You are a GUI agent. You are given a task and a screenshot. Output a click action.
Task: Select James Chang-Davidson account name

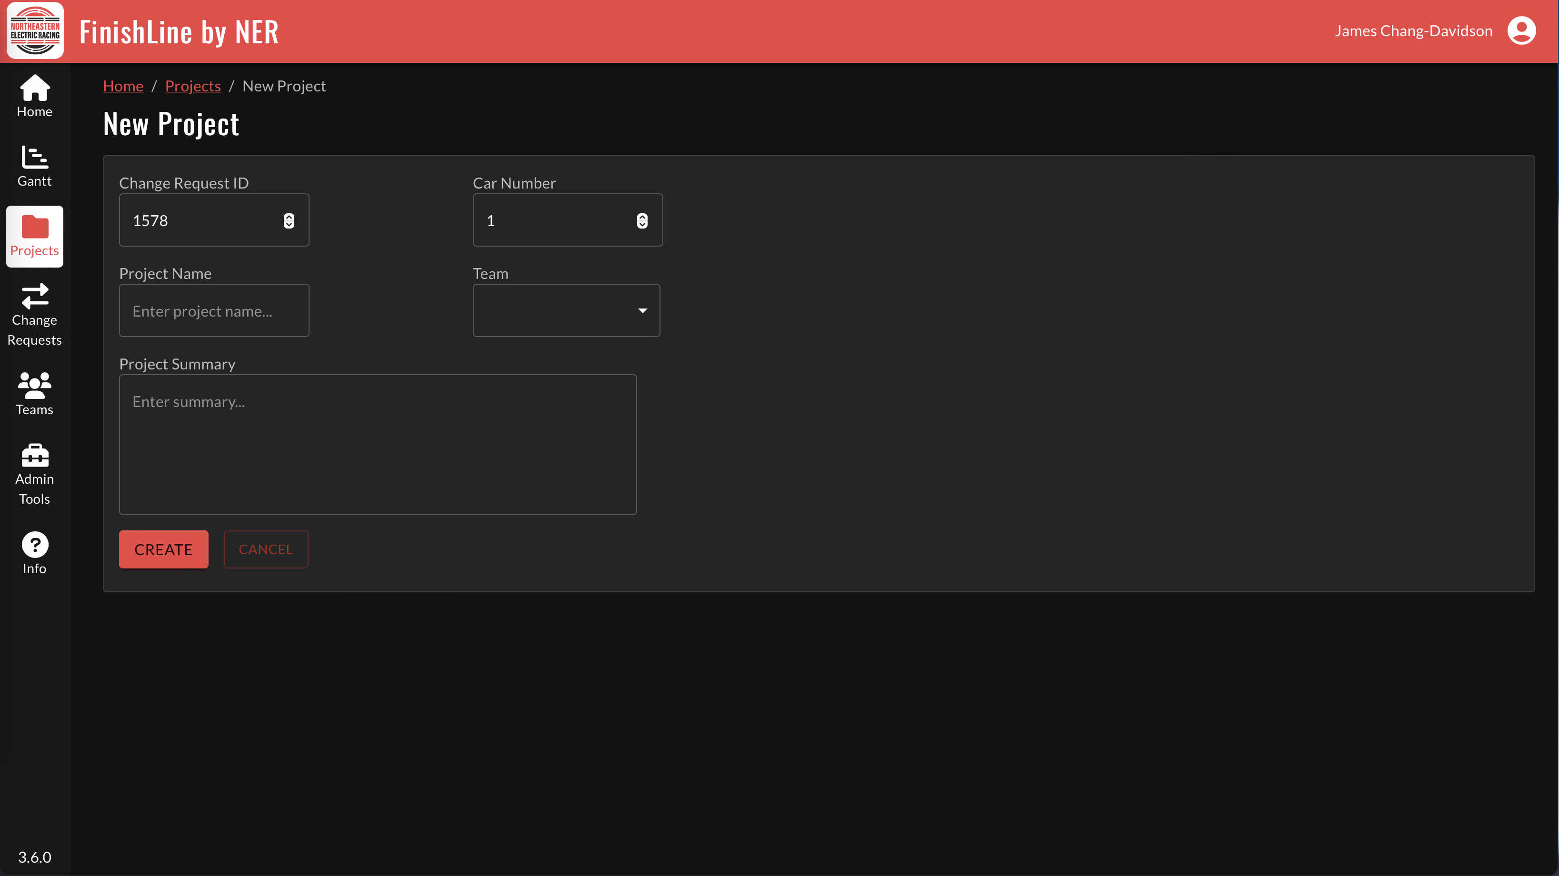1414,30
